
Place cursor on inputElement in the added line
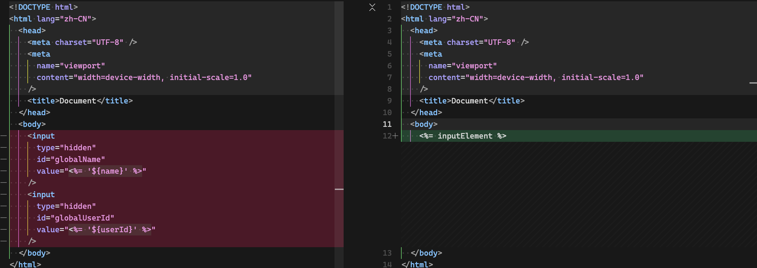tap(465, 136)
